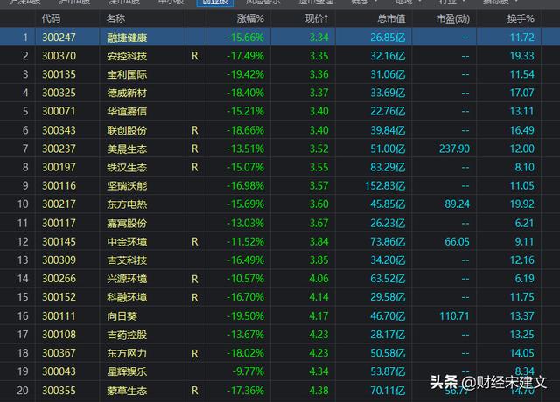Open stock 美晨生态
The width and height of the screenshot is (560, 402).
(127, 149)
